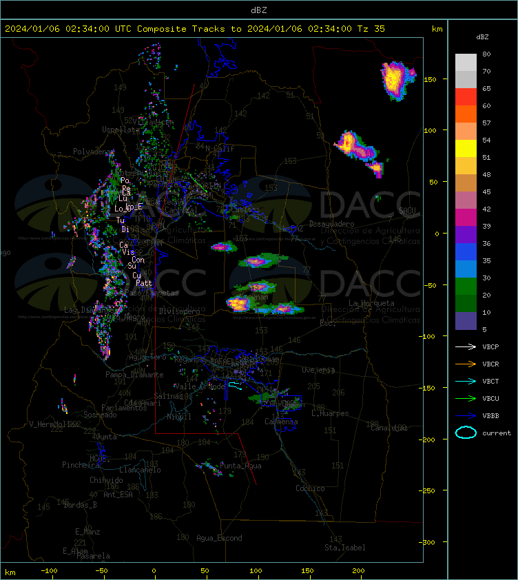Click the white VBCP arrow in legend
Screen dimensions: 518x580
[466, 346]
